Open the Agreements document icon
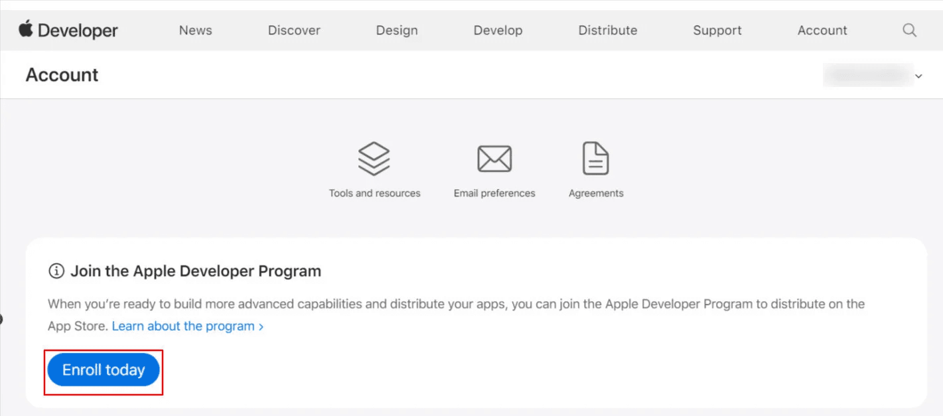The height and width of the screenshot is (416, 943). (595, 159)
